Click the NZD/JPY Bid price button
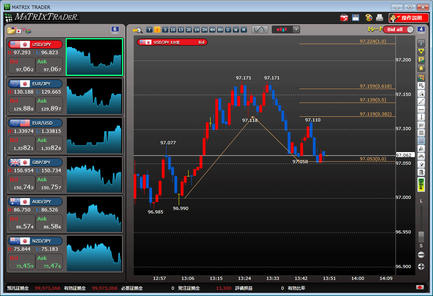Image resolution: width=433 pixels, height=296 pixels. coord(22,262)
